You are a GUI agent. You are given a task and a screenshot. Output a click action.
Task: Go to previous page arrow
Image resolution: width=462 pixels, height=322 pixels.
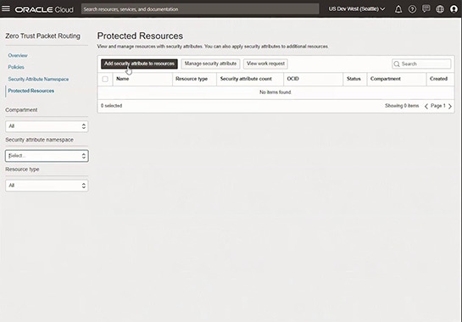click(x=426, y=106)
